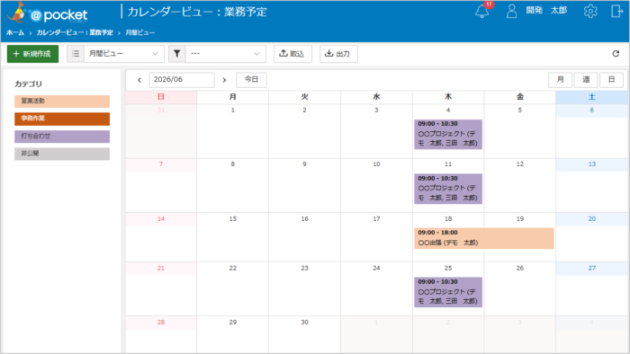Click the 新規作成 button
The width and height of the screenshot is (630, 354).
point(32,54)
